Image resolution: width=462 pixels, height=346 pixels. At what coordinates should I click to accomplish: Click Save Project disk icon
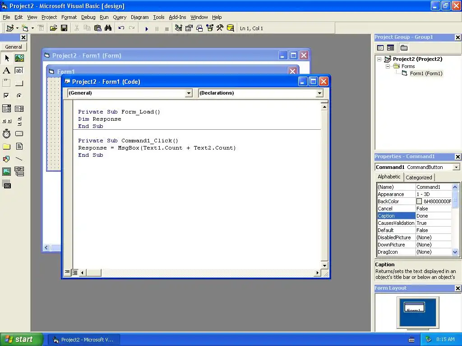pos(64,28)
